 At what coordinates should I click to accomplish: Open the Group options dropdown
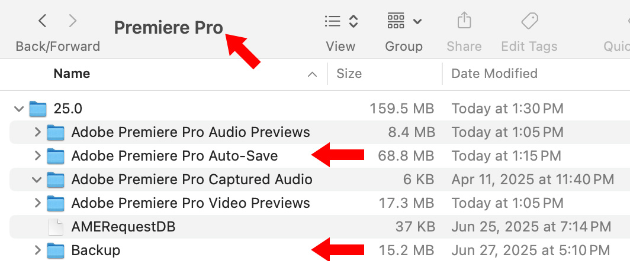pos(404,22)
